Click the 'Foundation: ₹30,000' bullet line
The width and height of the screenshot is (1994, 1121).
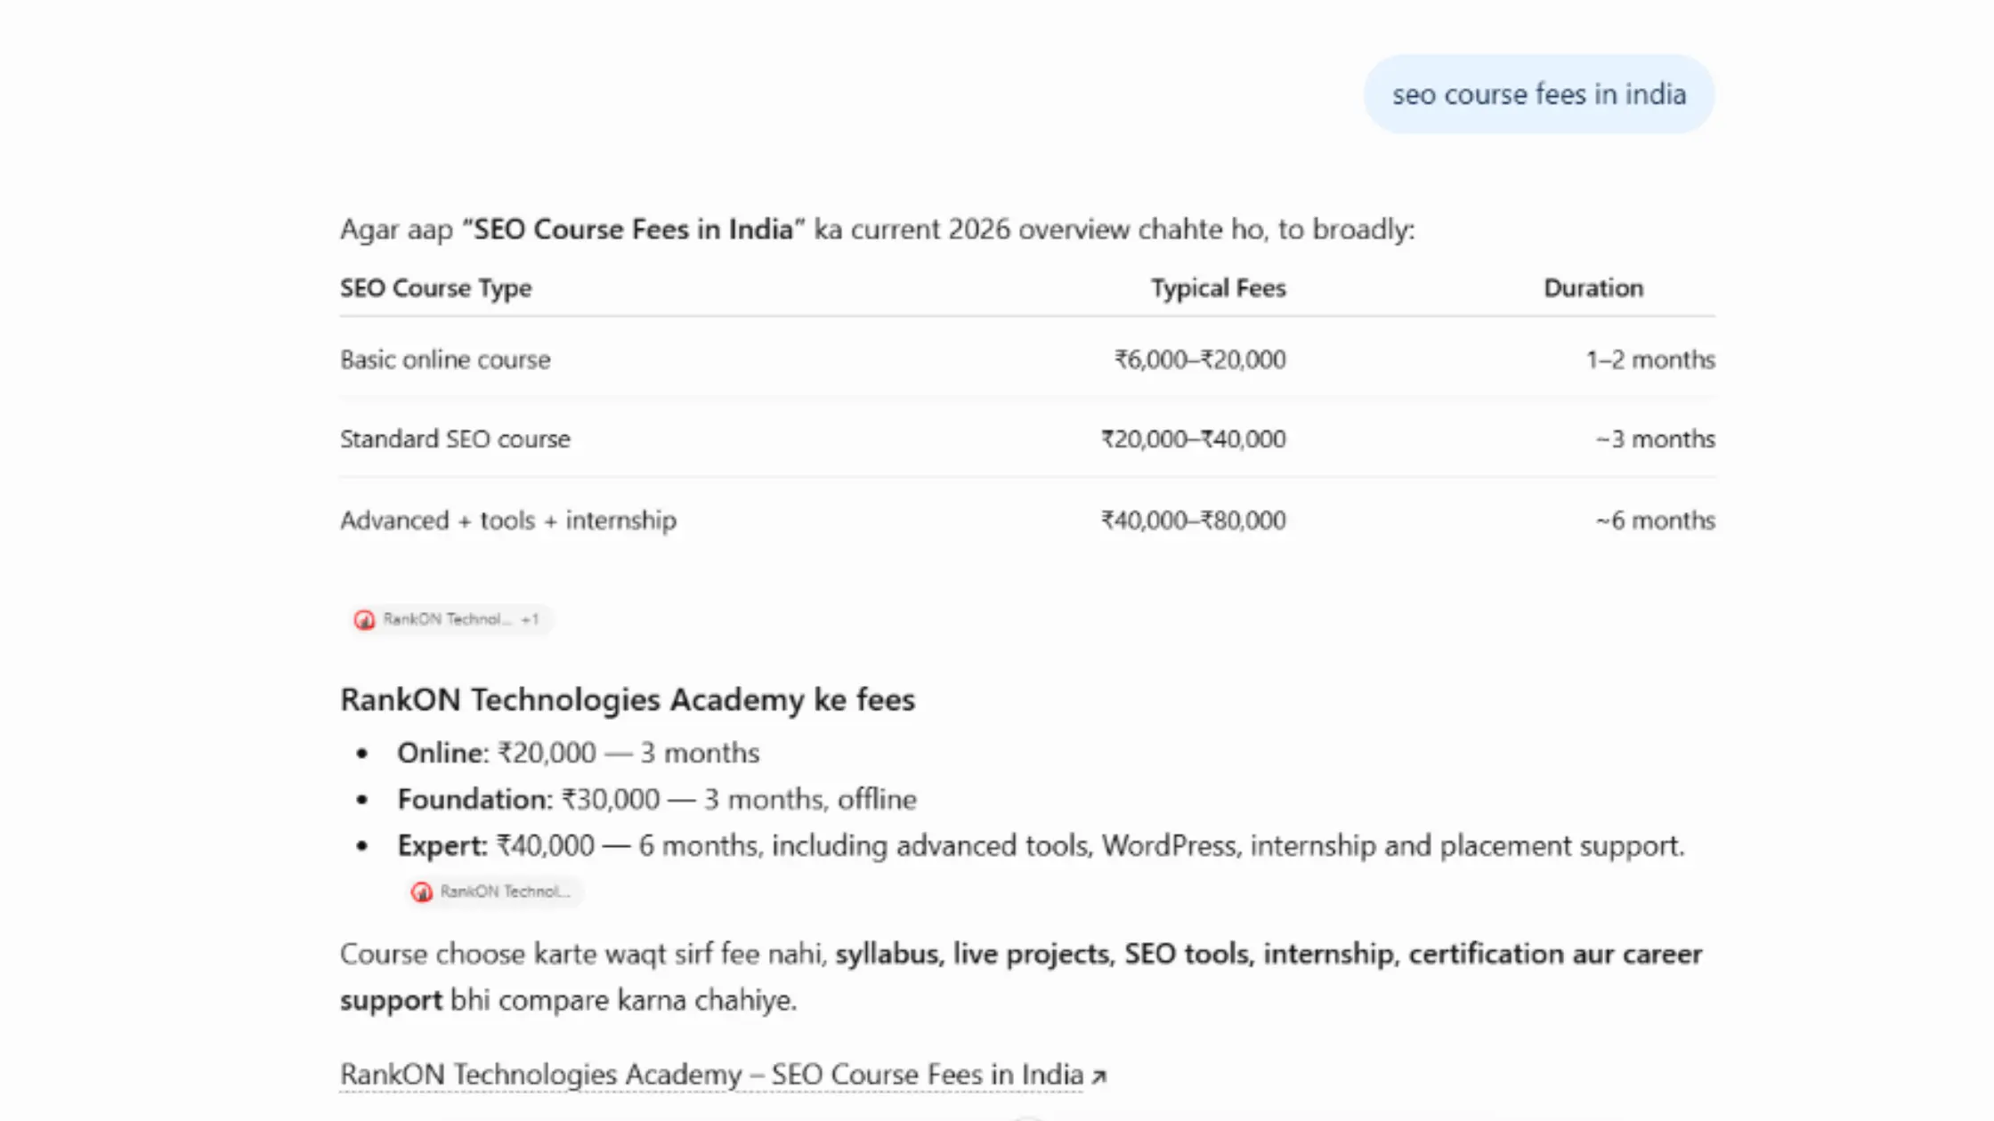[x=657, y=799]
